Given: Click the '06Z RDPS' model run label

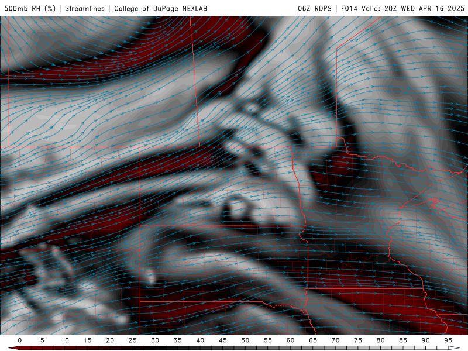Looking at the screenshot, I should pos(315,8).
